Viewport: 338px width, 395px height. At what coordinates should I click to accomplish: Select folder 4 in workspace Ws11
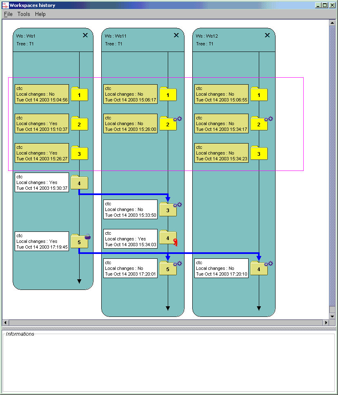[168, 237]
